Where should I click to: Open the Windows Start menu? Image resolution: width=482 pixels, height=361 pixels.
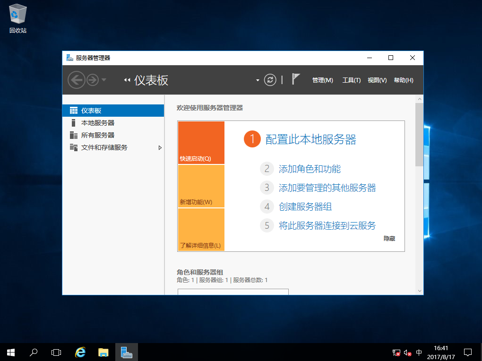click(11, 352)
